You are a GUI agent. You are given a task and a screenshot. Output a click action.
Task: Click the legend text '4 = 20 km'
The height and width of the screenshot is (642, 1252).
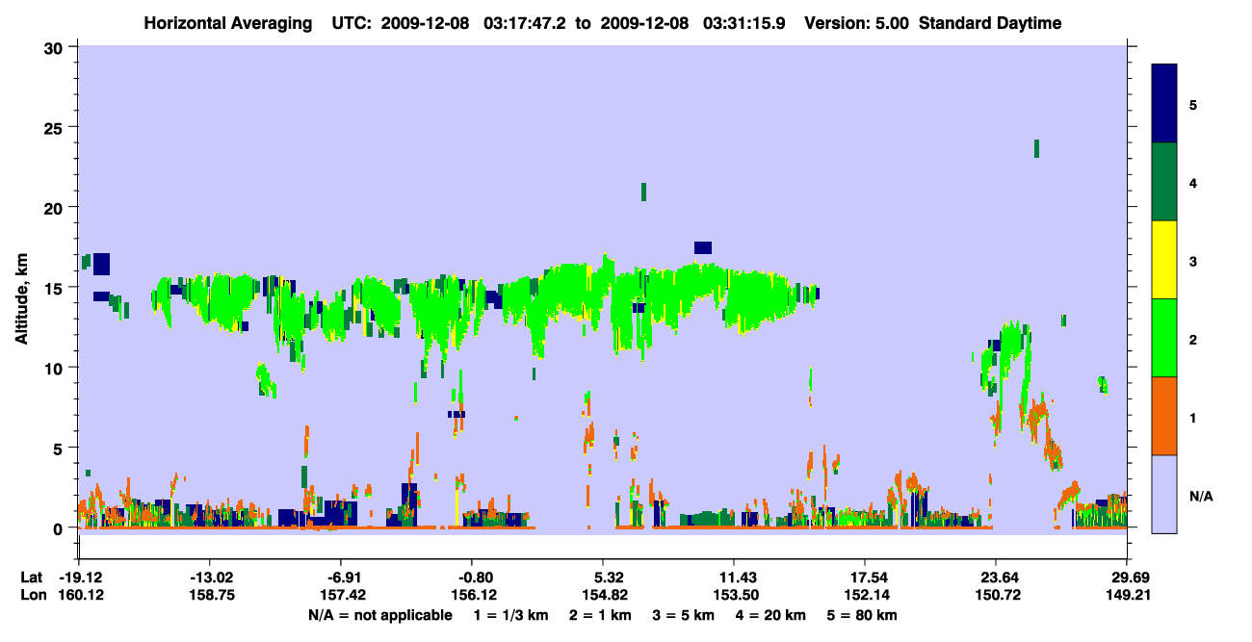point(770,615)
